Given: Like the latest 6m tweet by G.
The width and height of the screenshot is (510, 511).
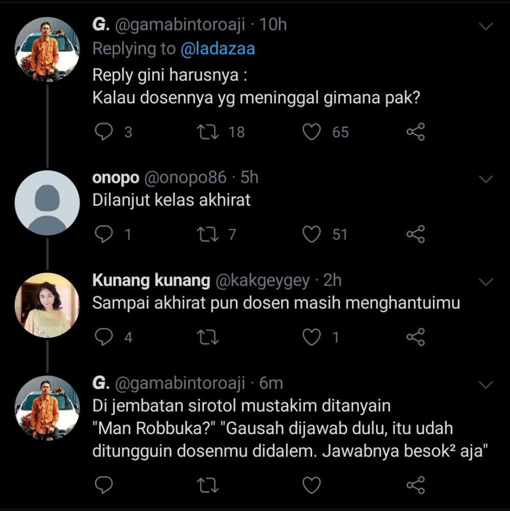Looking at the screenshot, I should (312, 485).
